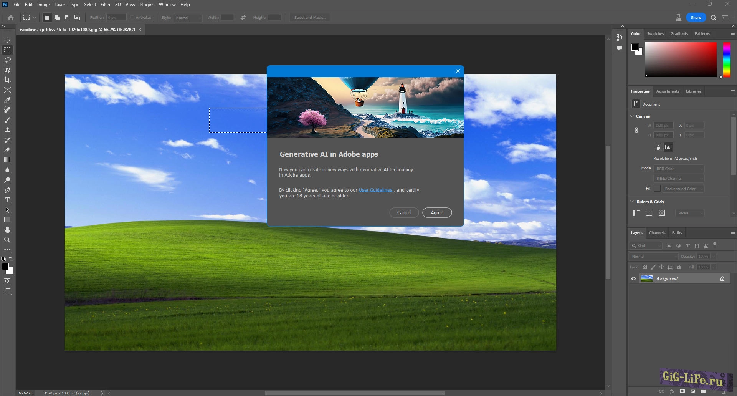Select the Lasso tool
Screen dimensions: 737x396
pos(7,60)
